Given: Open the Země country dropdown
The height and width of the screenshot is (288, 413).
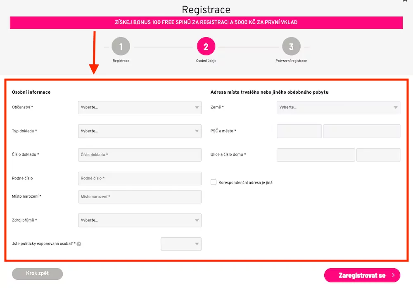Looking at the screenshot, I should [338, 107].
